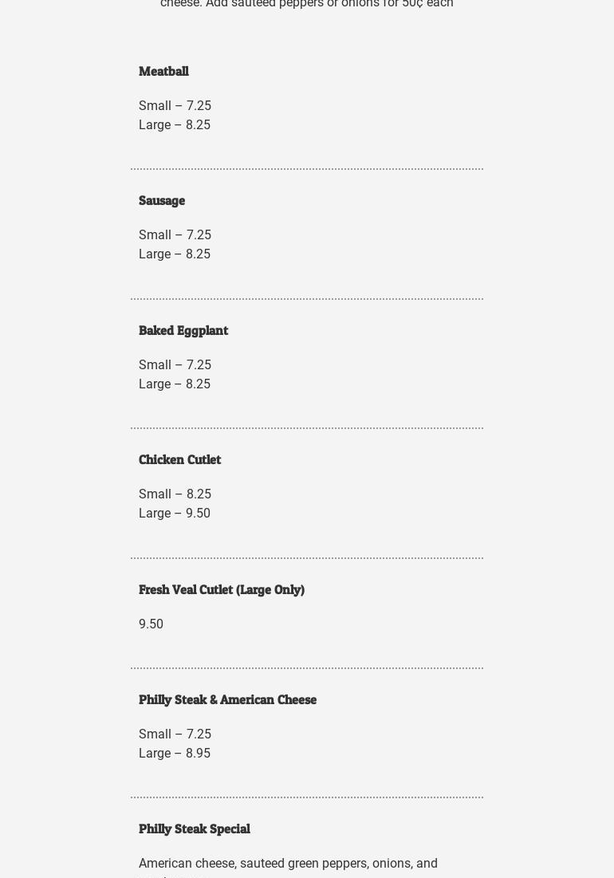Select the Meatball Small 7.25 price line
Screen dimensions: 614x878
[x=175, y=106]
